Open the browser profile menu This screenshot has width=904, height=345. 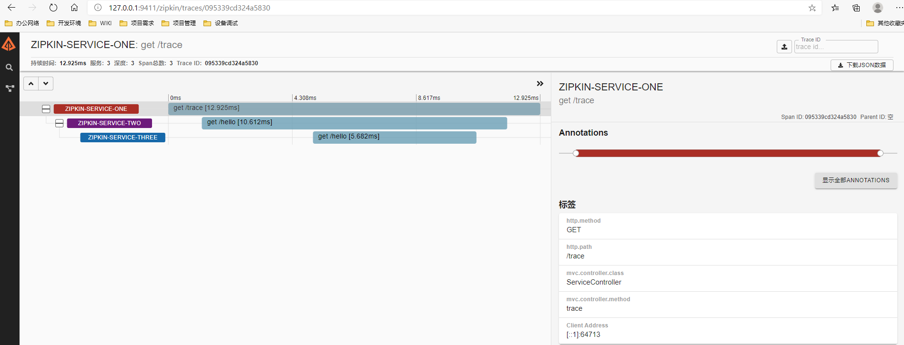click(x=878, y=8)
